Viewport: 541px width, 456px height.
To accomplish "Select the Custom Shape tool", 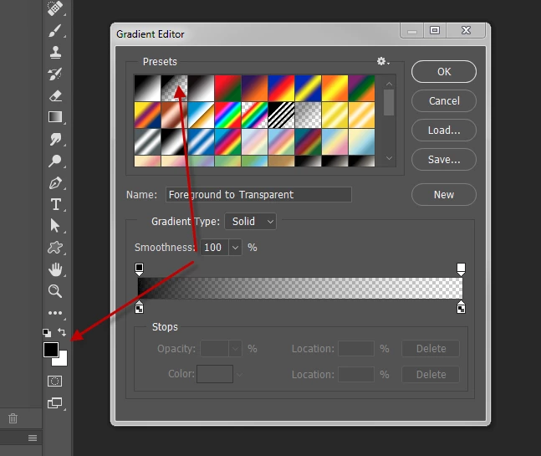I will (55, 248).
